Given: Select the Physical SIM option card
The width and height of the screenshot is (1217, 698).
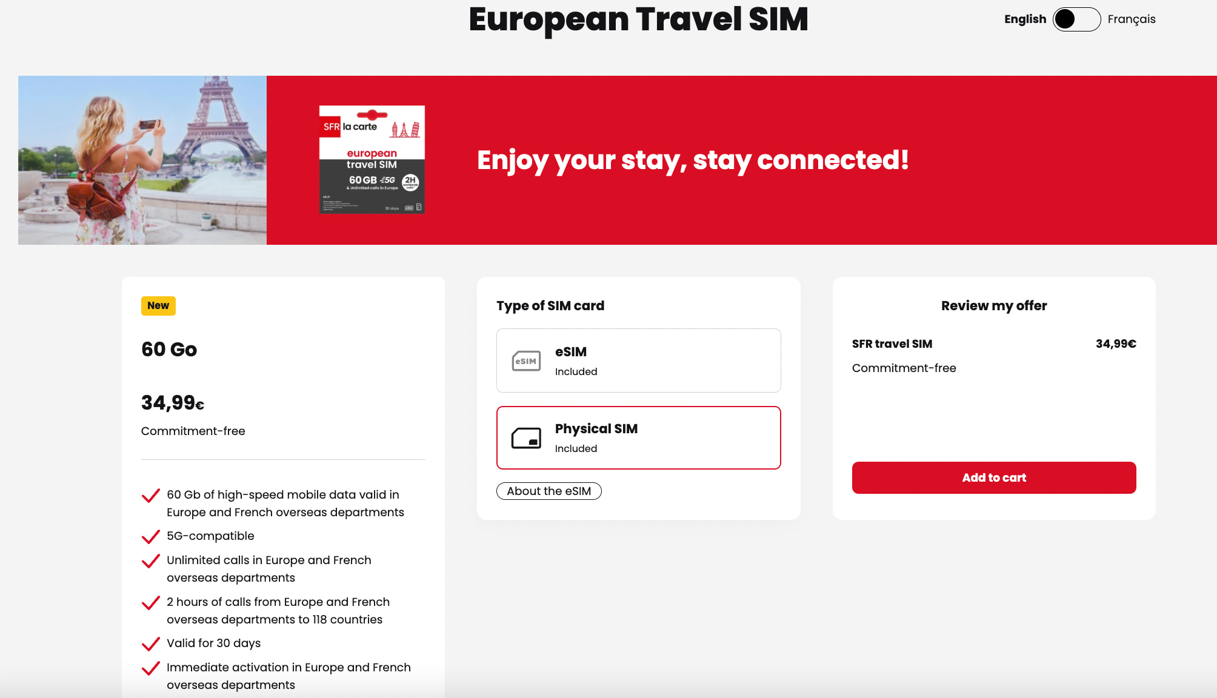Looking at the screenshot, I should (x=638, y=437).
